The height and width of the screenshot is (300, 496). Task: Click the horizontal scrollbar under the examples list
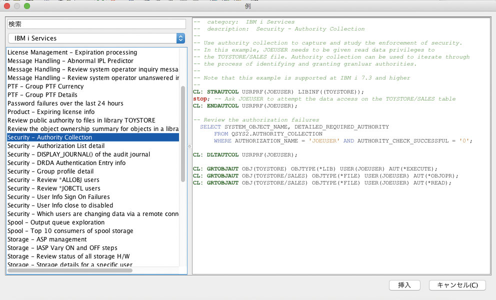pos(70,270)
